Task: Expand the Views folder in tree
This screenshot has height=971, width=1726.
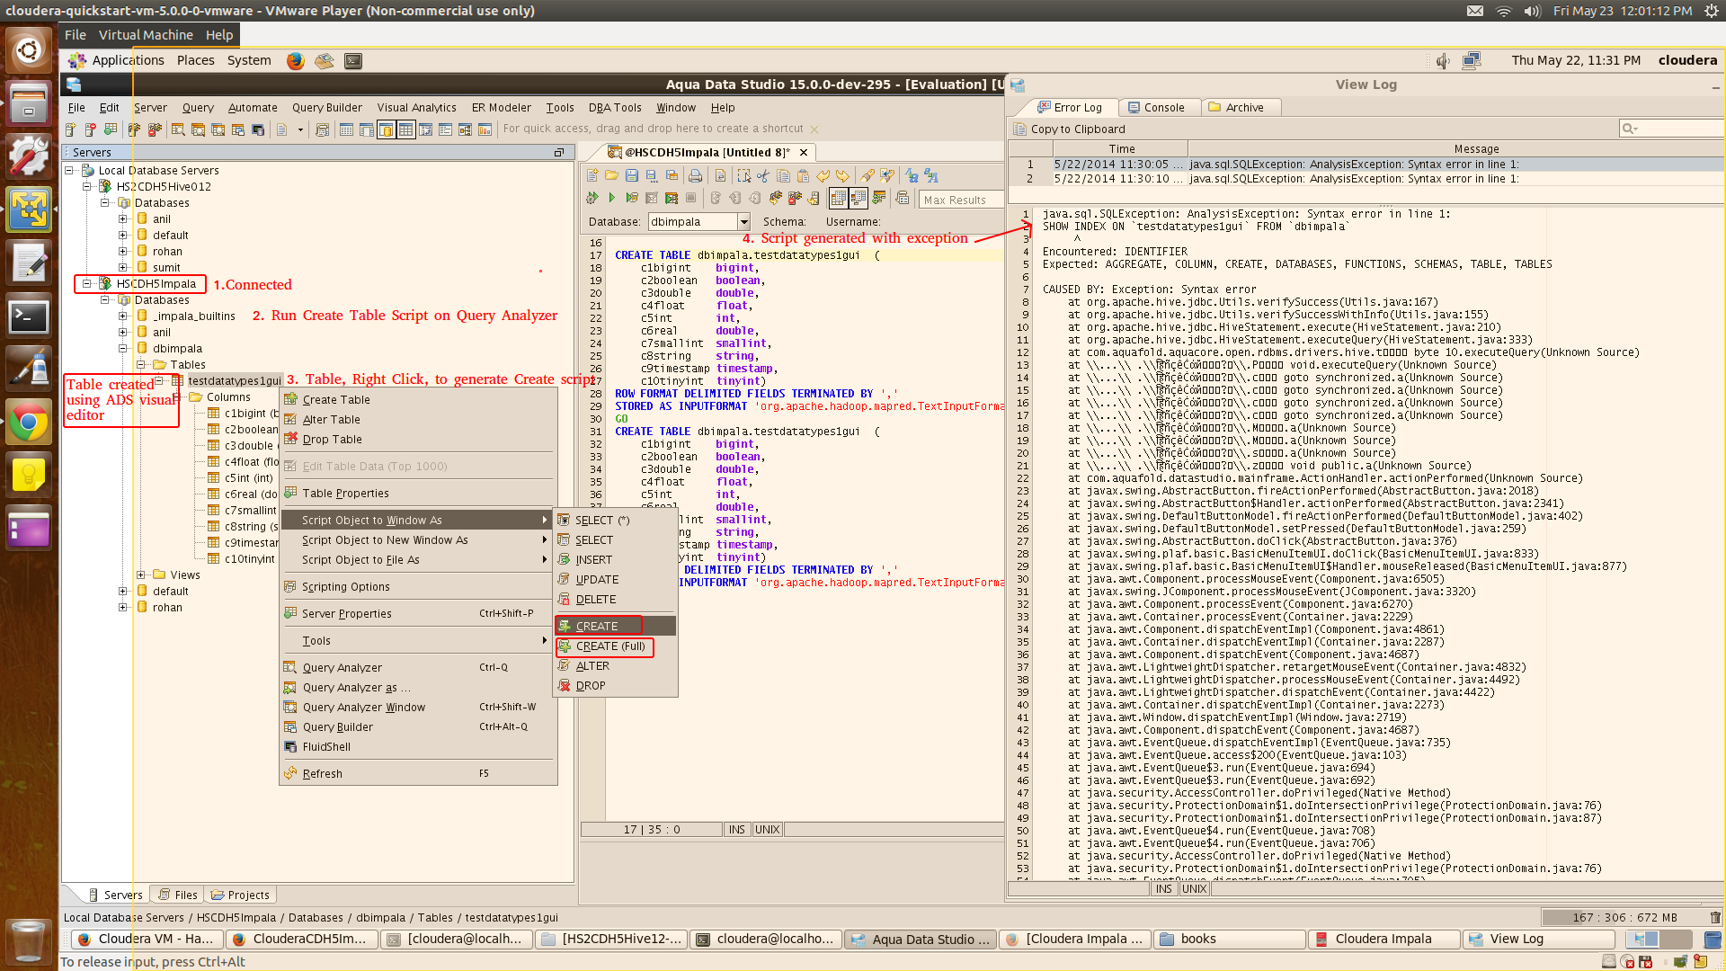Action: (x=141, y=575)
